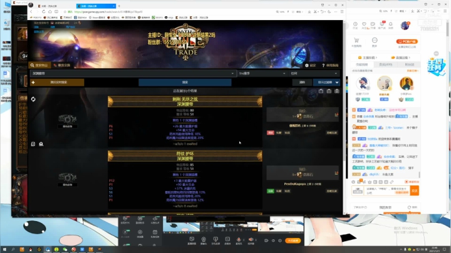The width and height of the screenshot is (451, 253).
Task: Grab the chat list scrollbar
Action: point(419,175)
